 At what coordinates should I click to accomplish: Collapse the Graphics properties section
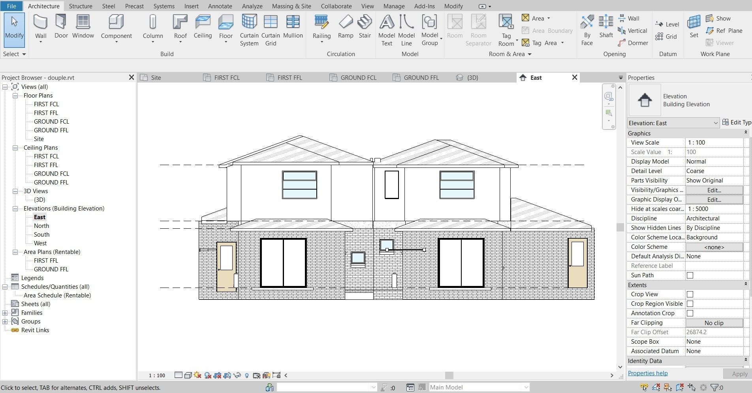tap(746, 133)
